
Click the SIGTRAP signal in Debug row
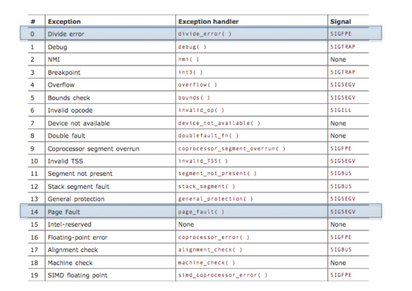click(343, 47)
